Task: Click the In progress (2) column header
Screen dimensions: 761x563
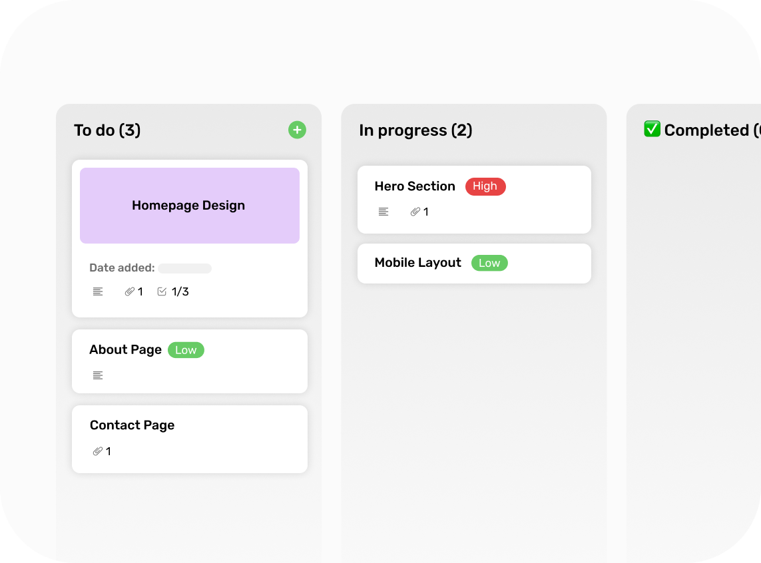Action: pyautogui.click(x=415, y=130)
